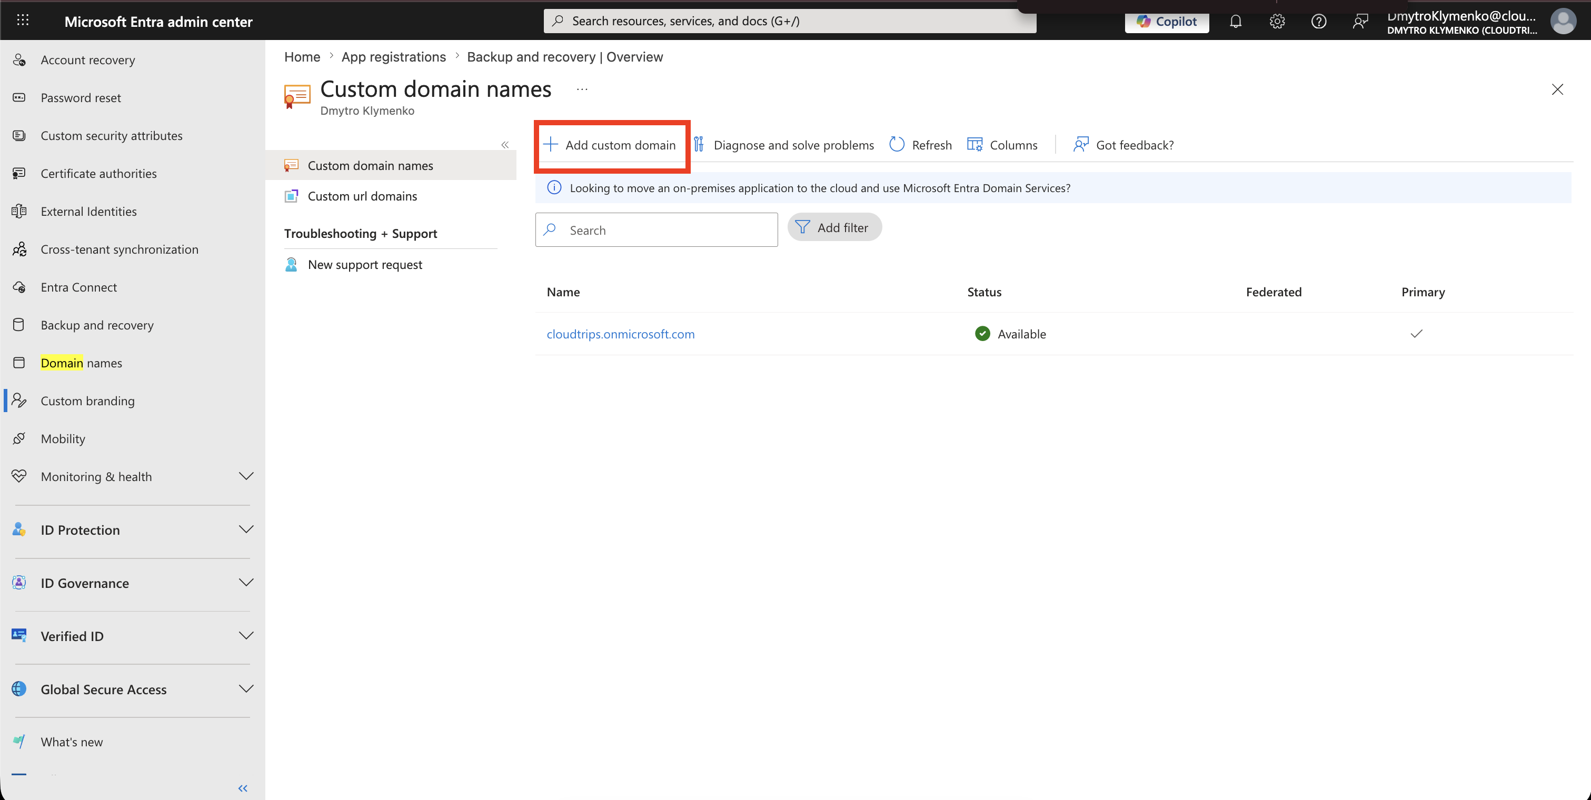This screenshot has width=1591, height=800.
Task: Click the What's new icon
Action: coord(19,742)
